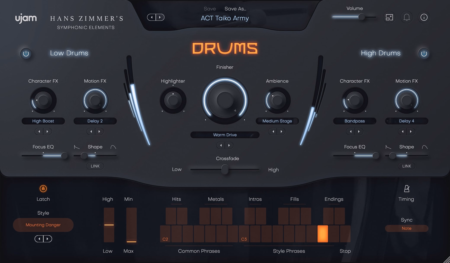Click the Crossfade slider handle

tap(225, 169)
